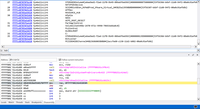Select the test al, al disassembly line
Viewport: 200px width, 109px height.
[x=99, y=70]
